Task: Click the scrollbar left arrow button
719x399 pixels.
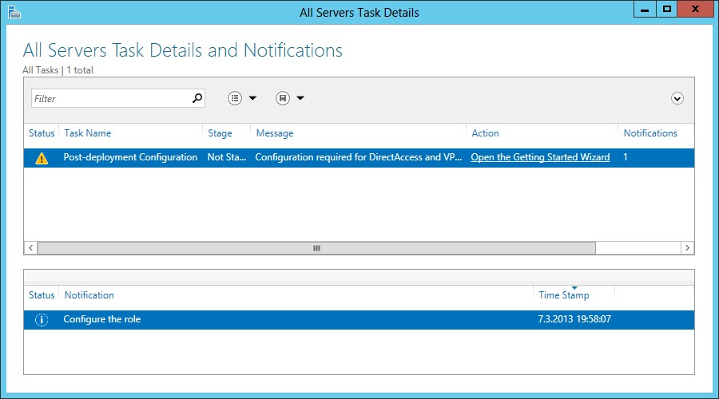Action: click(31, 248)
